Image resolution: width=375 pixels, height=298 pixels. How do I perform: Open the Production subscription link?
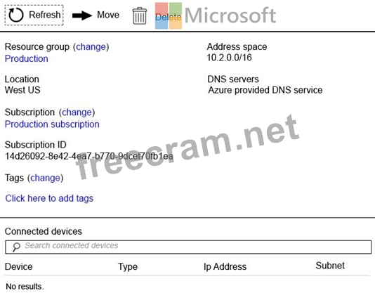(52, 124)
